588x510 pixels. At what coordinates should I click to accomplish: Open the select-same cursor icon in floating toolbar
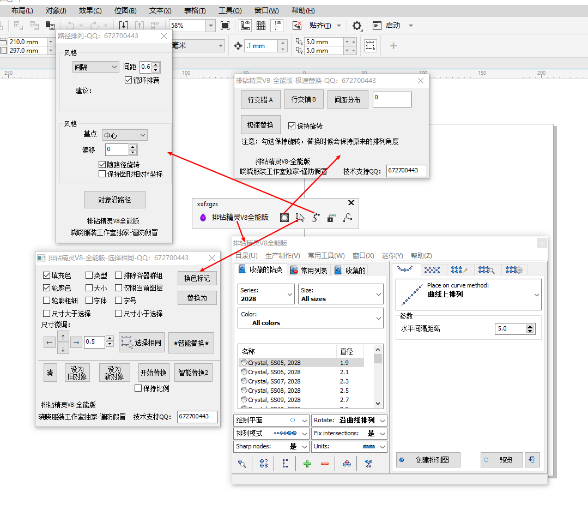click(x=300, y=217)
